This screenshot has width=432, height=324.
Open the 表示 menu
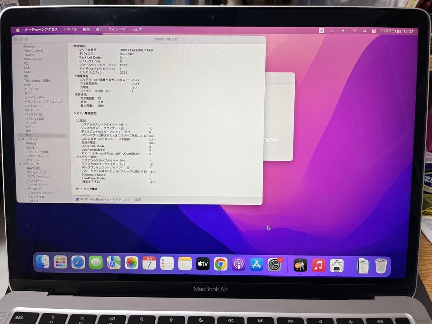coord(99,29)
